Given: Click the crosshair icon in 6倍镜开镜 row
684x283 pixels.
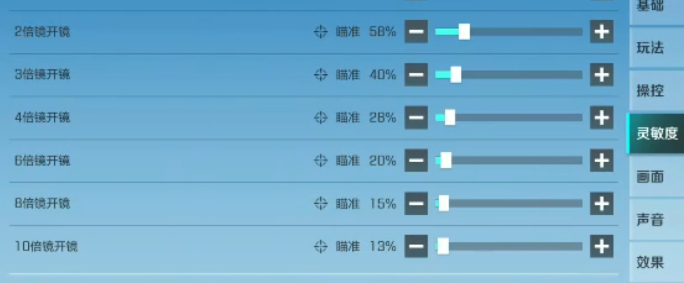Looking at the screenshot, I should click(320, 161).
